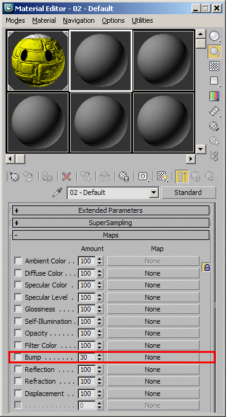Screen dimensions: 226x417
Task: Click the Refraction None map button
Action: point(153,381)
